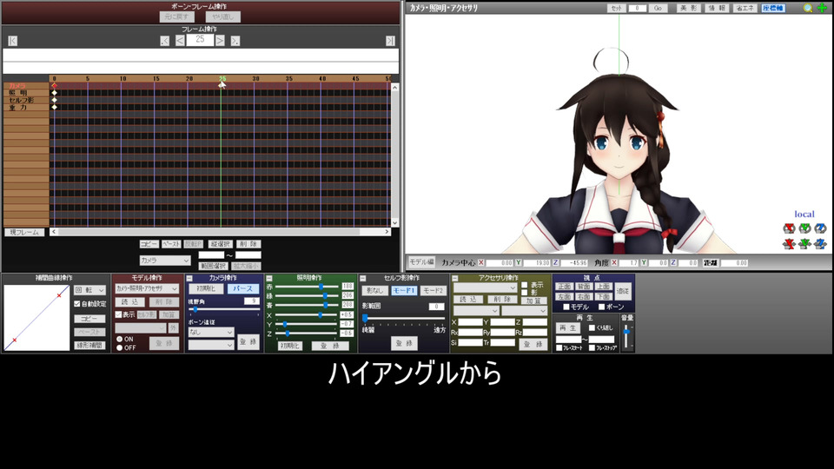Open the accessory selection dropdown
This screenshot has width=834, height=469.
pyautogui.click(x=485, y=287)
